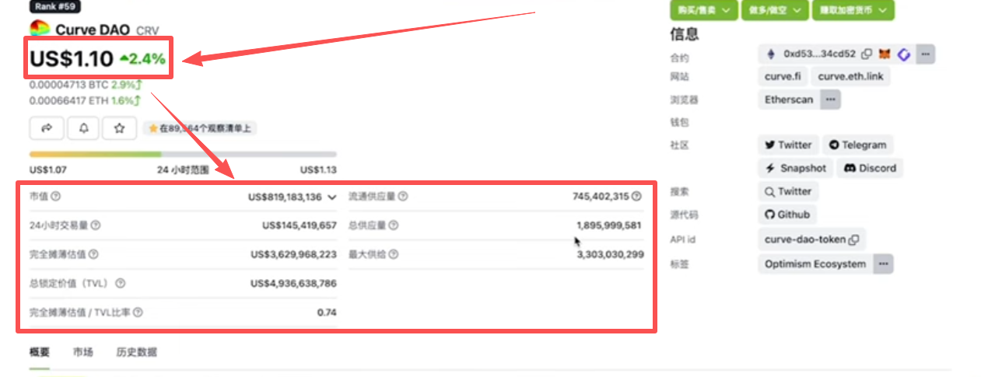This screenshot has height=377, width=981.
Task: Switch to the 历史数据 tab
Action: (x=137, y=352)
